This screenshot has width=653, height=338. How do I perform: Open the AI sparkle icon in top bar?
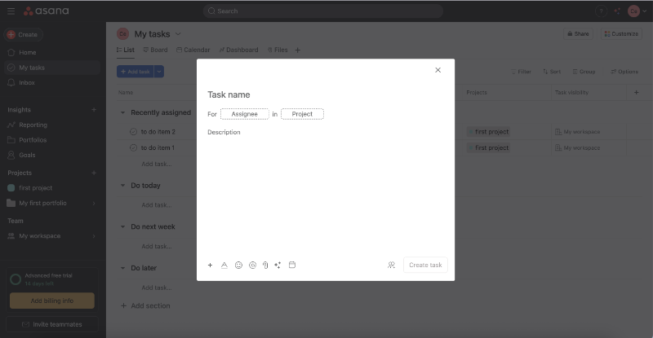pos(617,11)
